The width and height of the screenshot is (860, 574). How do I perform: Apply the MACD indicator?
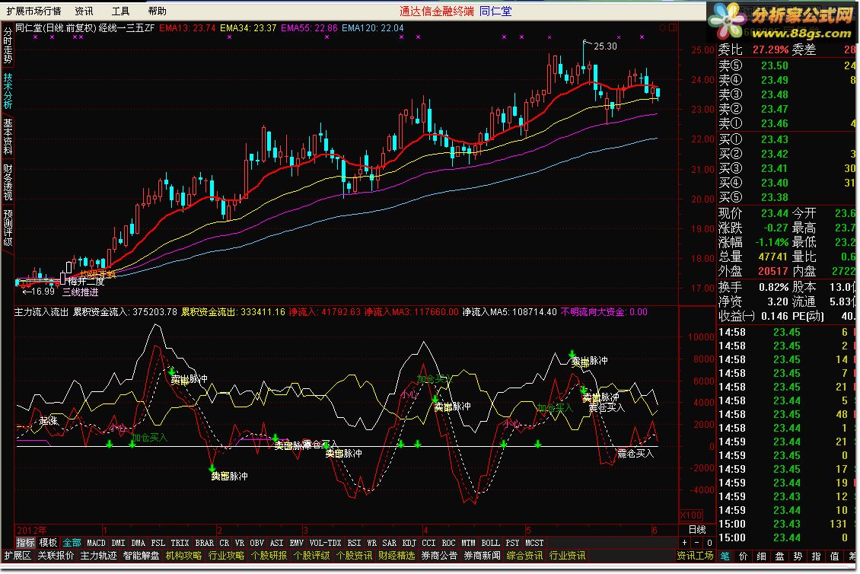click(96, 543)
